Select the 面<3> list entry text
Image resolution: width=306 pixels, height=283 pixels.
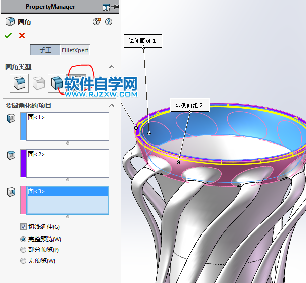[36, 191]
